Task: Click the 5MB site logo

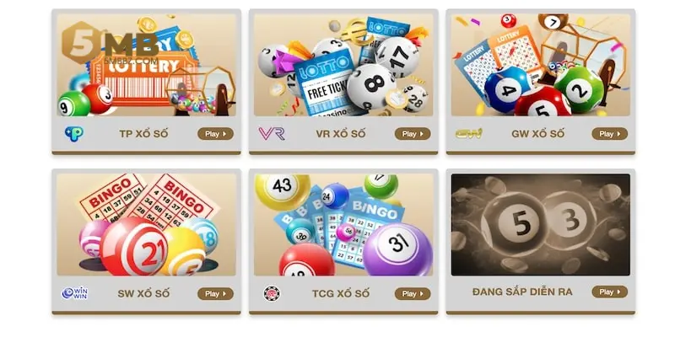Action: 111,43
